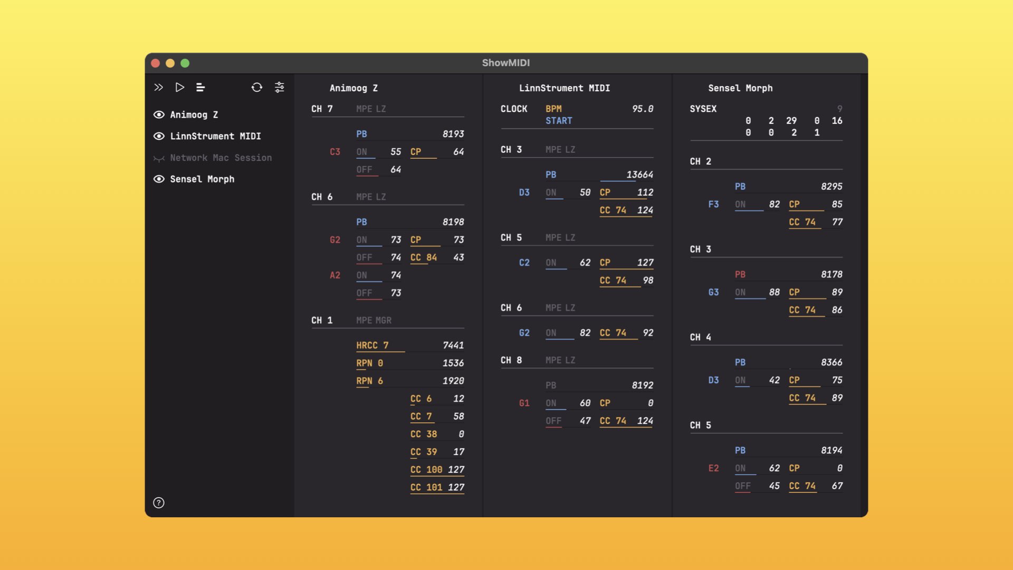
Task: Click the LinnStrument MIDI column header
Action: [x=564, y=88]
